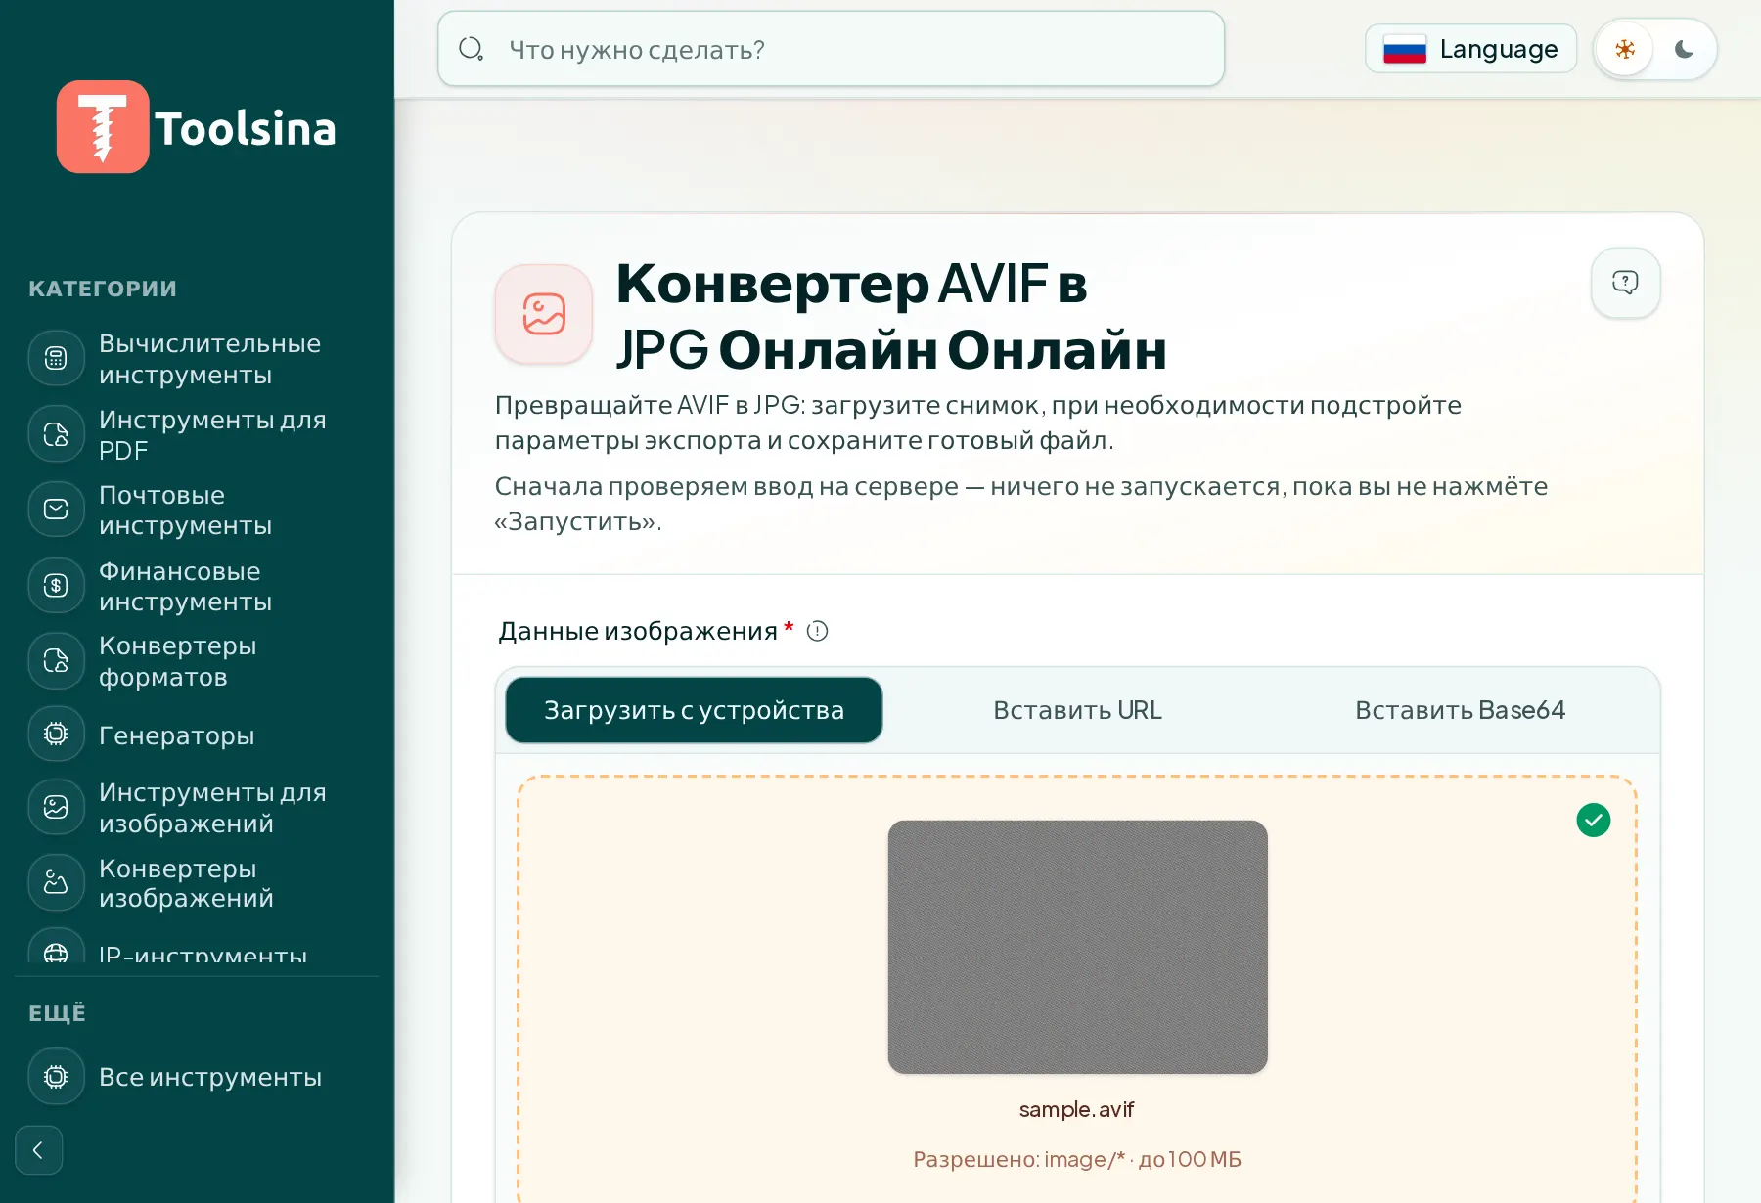Switch to light theme sun icon

click(x=1625, y=49)
